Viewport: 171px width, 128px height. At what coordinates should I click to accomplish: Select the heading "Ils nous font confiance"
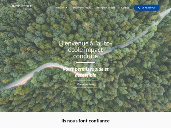point(85,121)
